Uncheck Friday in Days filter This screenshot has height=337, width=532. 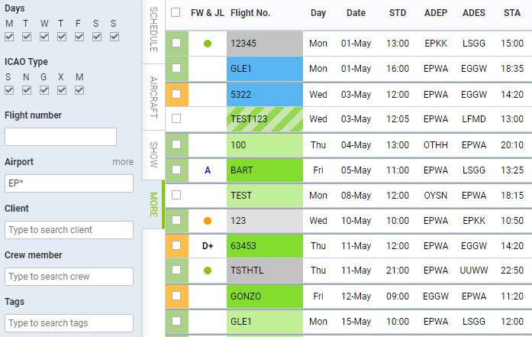79,37
